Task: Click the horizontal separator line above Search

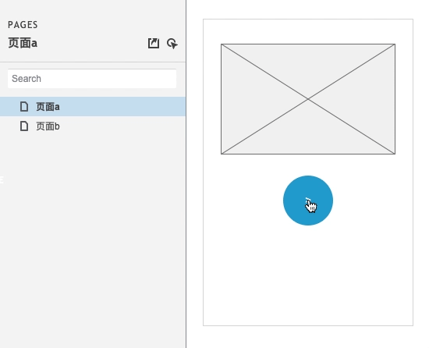Action: click(x=93, y=62)
